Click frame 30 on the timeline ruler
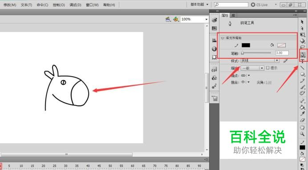Viewport: 308px width, 170px height. 65,166
